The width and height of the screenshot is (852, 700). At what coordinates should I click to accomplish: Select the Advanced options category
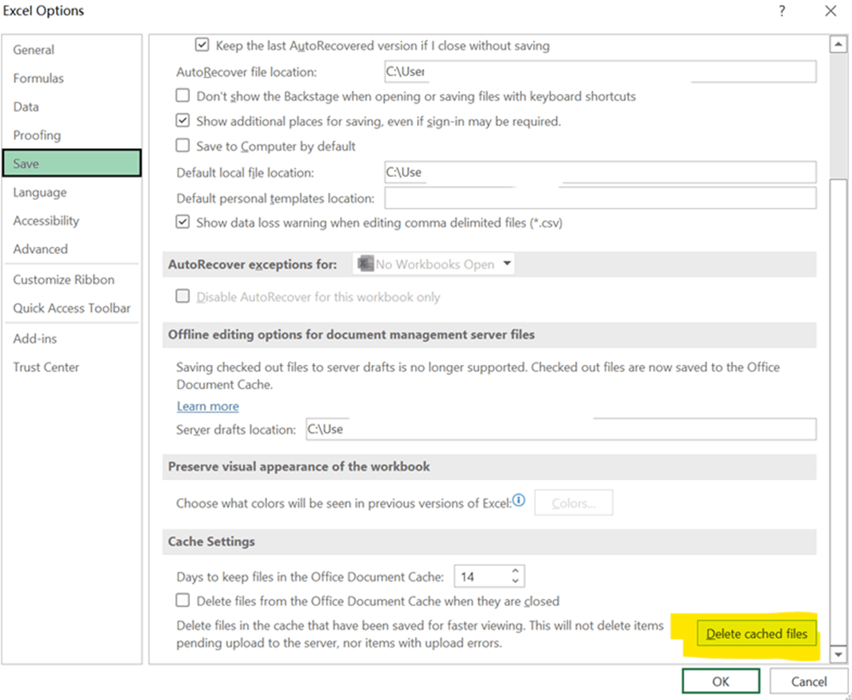pyautogui.click(x=40, y=248)
